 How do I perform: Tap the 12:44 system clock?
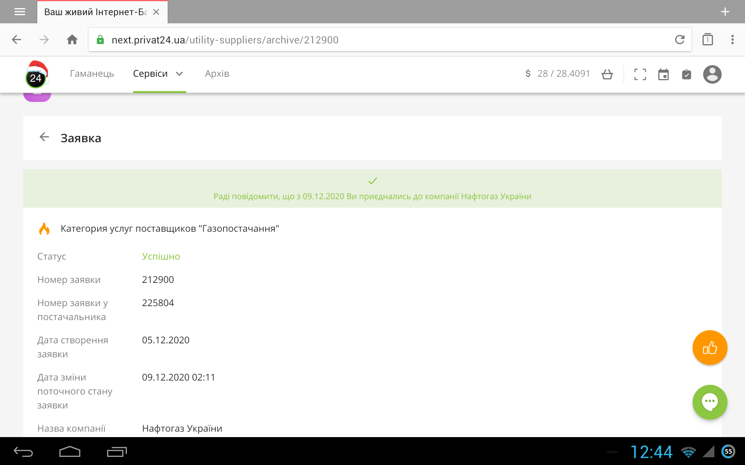point(651,452)
